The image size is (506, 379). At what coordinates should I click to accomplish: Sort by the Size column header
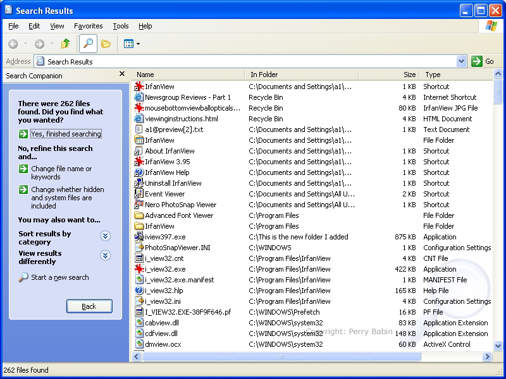click(388, 75)
